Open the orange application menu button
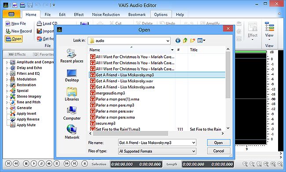 pyautogui.click(x=11, y=14)
